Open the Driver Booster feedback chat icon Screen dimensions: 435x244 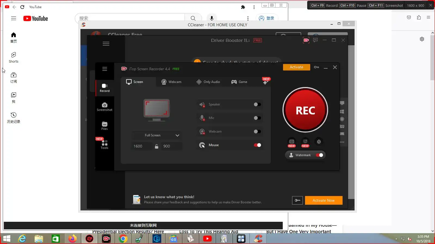pyautogui.click(x=315, y=40)
